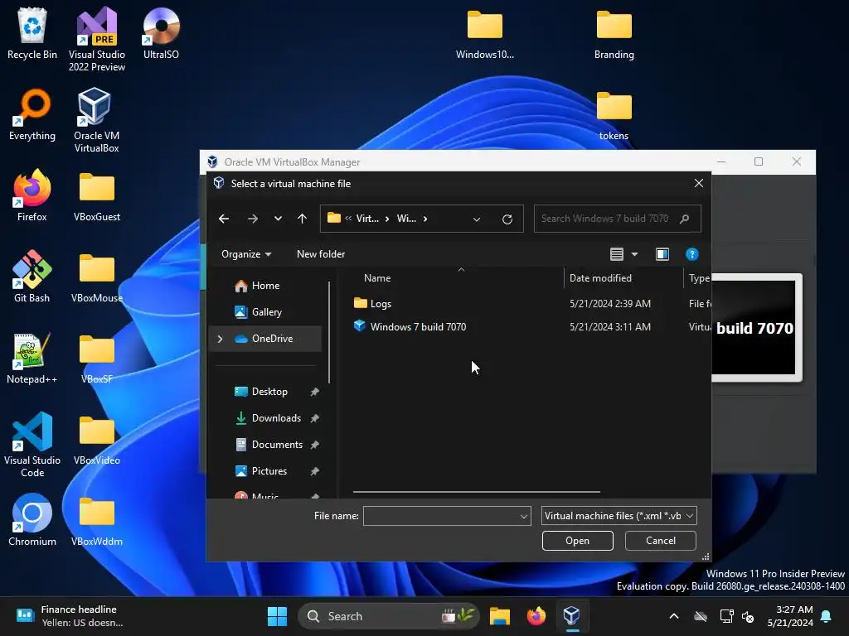Open Pictures quick access location
Image resolution: width=849 pixels, height=636 pixels.
coord(269,471)
